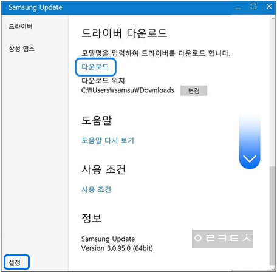
Task: Open the 드라이버 section in sidebar
Action: (21, 26)
